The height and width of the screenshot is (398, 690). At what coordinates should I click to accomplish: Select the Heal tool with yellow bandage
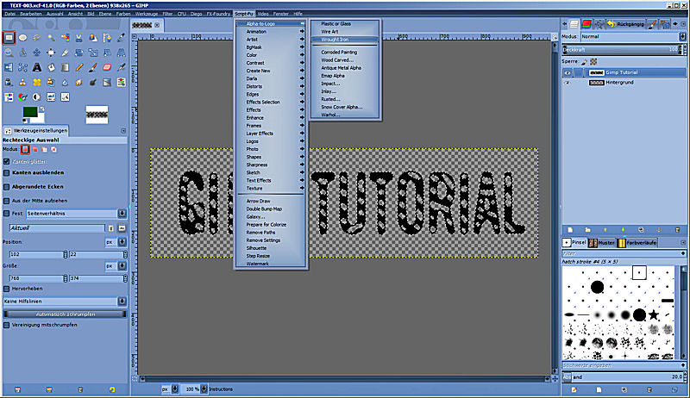[37, 82]
